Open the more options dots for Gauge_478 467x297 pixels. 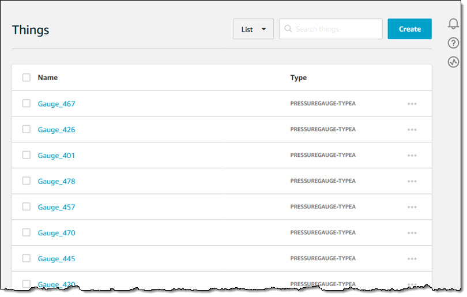412,182
